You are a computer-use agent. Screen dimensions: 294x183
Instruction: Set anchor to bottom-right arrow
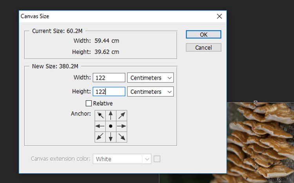[x=122, y=136]
